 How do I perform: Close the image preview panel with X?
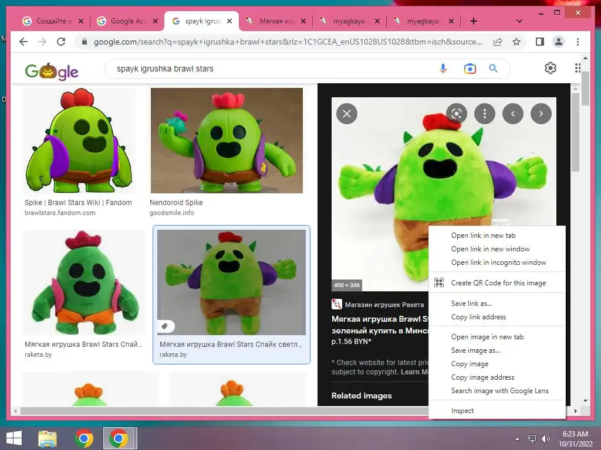347,114
